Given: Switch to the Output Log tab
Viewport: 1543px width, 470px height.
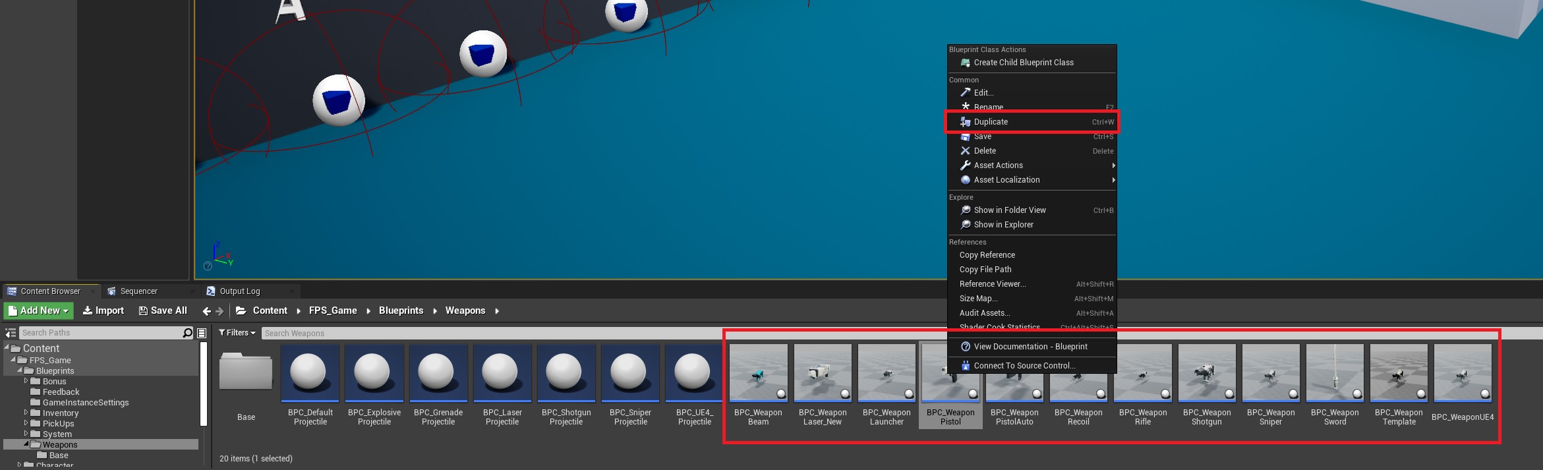Looking at the screenshot, I should pos(240,291).
